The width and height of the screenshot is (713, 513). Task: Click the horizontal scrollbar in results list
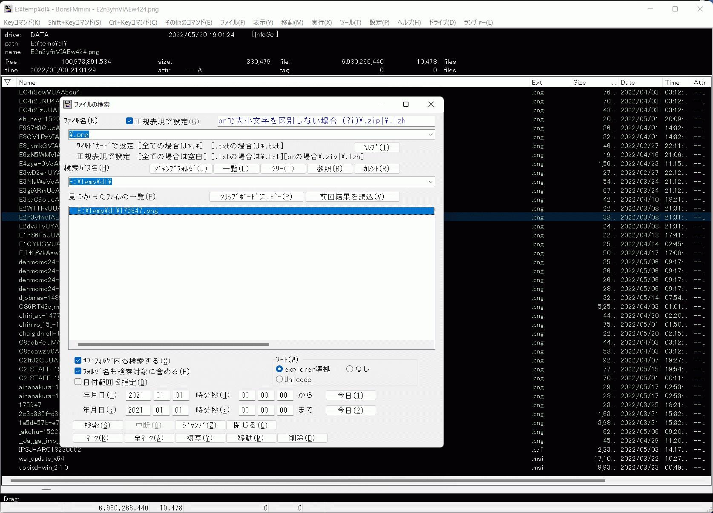pyautogui.click(x=173, y=345)
